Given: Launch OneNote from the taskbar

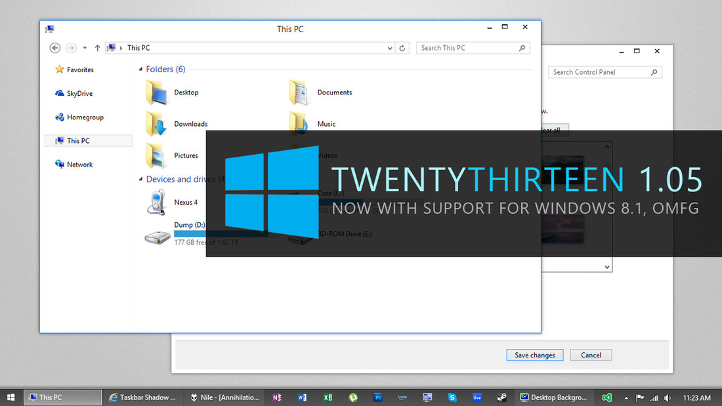Looking at the screenshot, I should click(x=277, y=397).
